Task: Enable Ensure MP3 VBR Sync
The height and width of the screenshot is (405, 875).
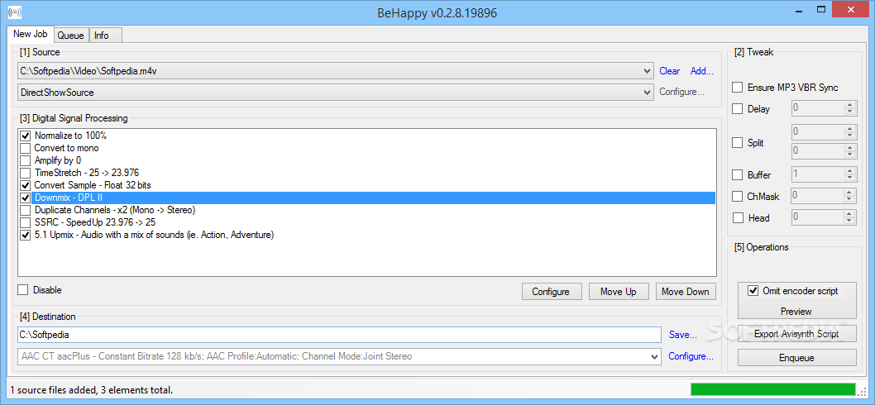Action: pos(737,88)
